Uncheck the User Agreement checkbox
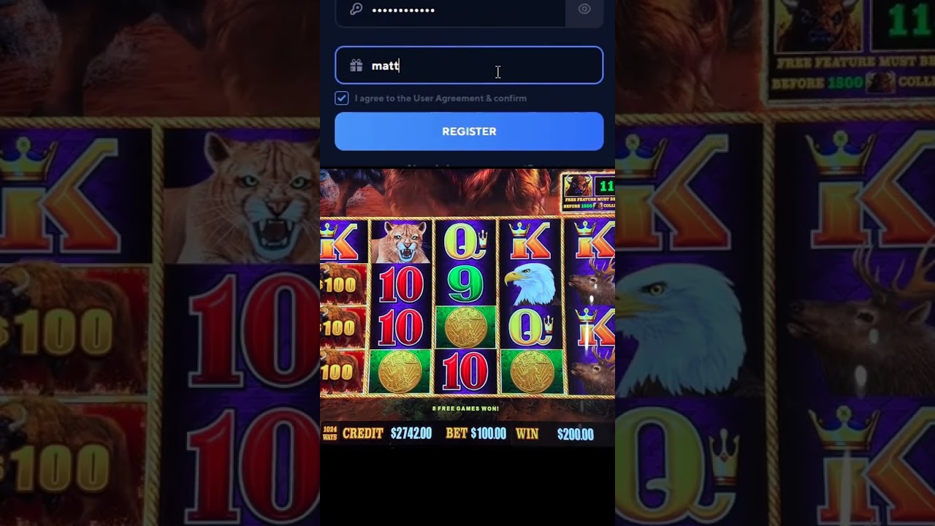This screenshot has height=526, width=935. [342, 98]
